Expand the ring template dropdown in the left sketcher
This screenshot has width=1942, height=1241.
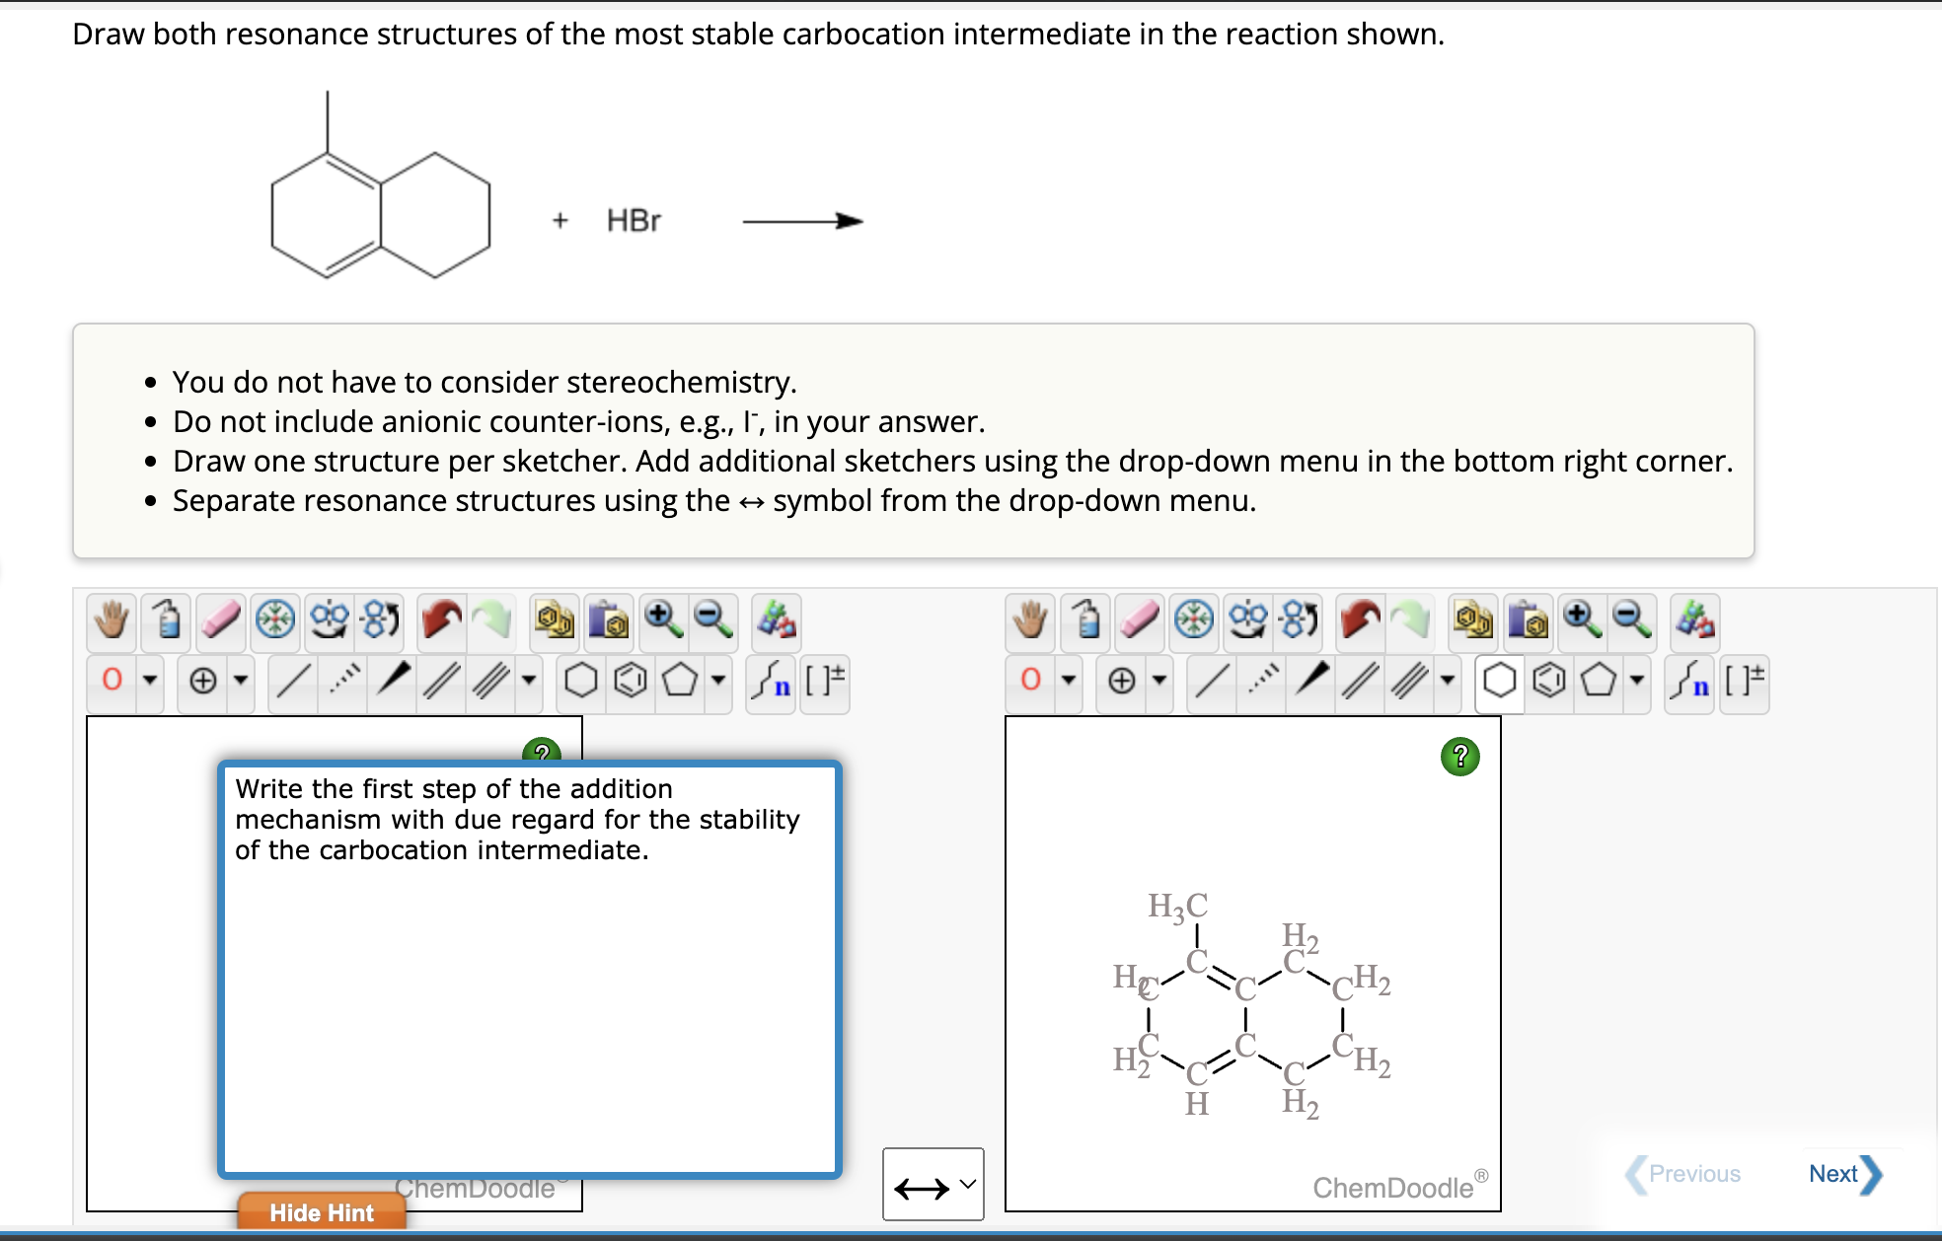(718, 681)
